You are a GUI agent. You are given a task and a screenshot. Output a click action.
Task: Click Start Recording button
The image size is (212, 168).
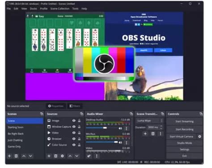point(184,129)
